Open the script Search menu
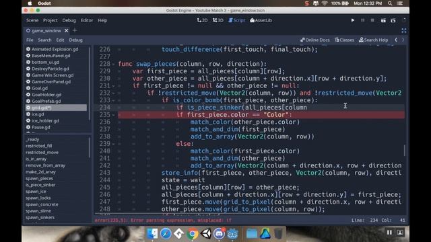This screenshot has width=431, height=242. click(x=44, y=40)
